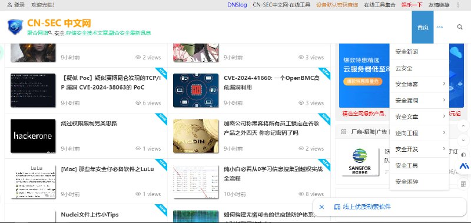
Task: Expand 安全博客 submenu arrow
Action: pos(444,84)
